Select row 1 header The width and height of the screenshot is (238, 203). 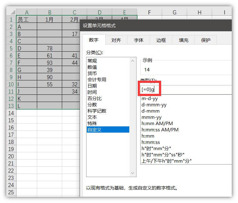coord(11,19)
